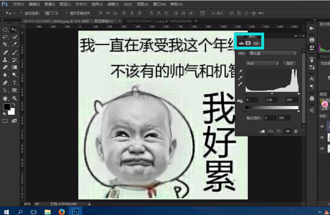Screen dimensions: 330x215
Task: Select the Dodge tool
Action: pos(14,74)
